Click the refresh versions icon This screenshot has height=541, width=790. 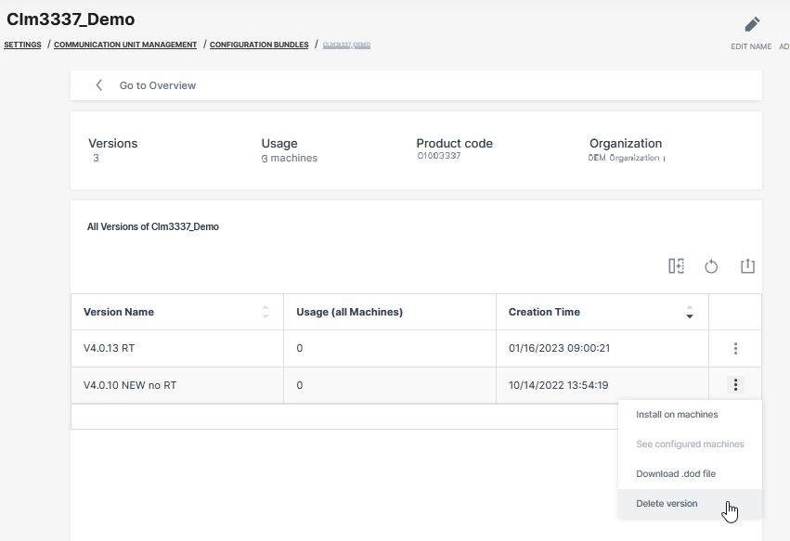click(x=711, y=266)
